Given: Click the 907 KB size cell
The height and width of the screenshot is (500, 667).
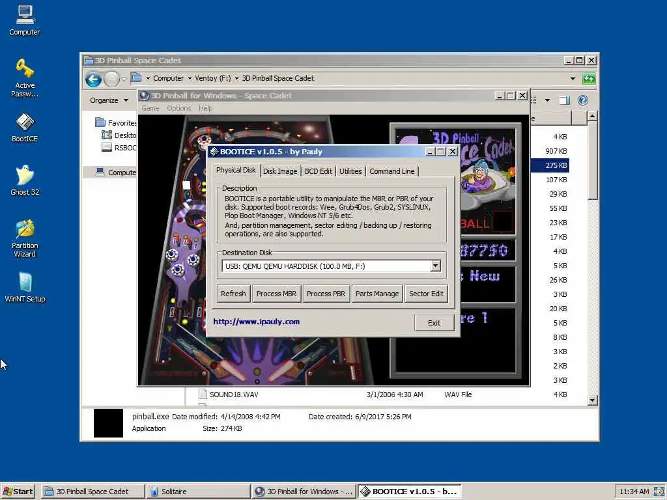Looking at the screenshot, I should [x=556, y=151].
